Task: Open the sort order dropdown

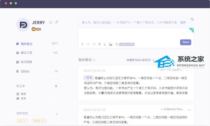Action: tap(140, 60)
